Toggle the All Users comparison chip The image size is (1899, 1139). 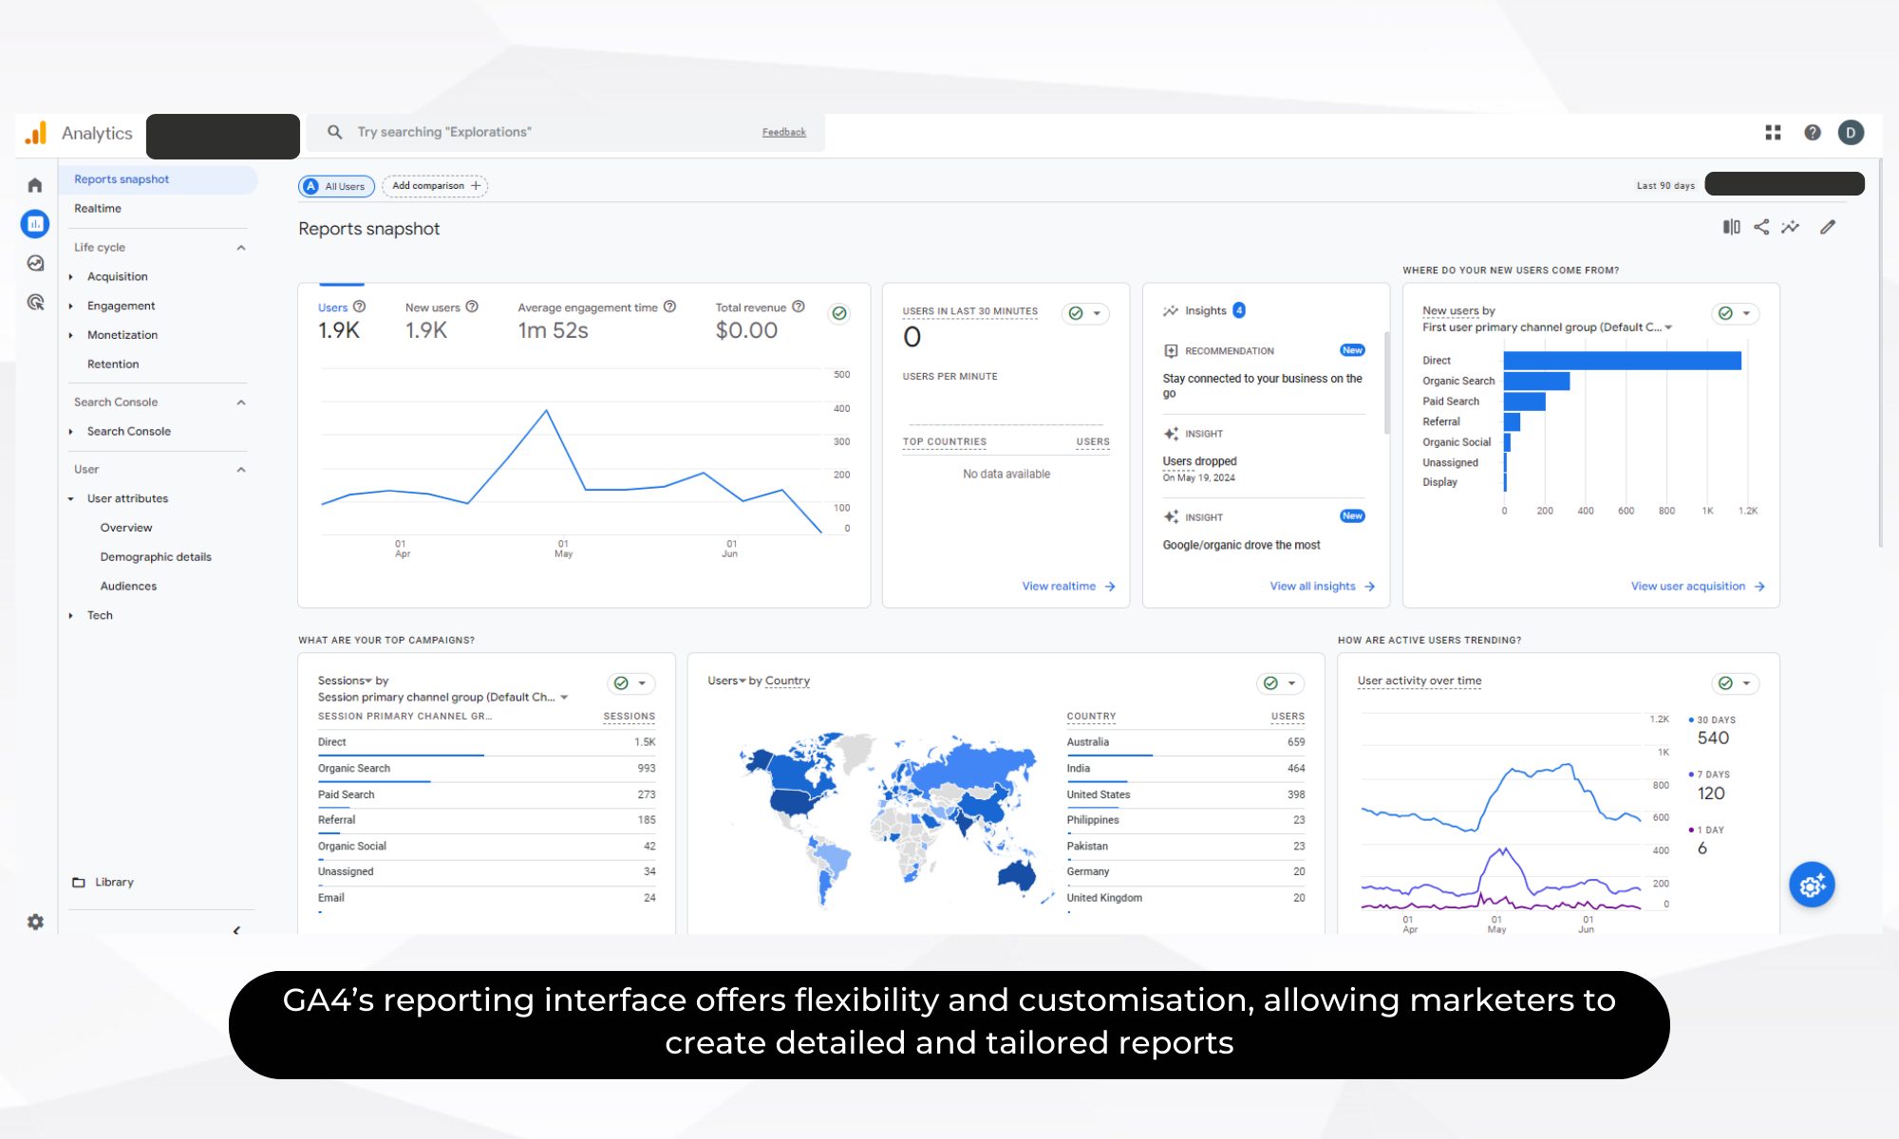click(x=337, y=186)
